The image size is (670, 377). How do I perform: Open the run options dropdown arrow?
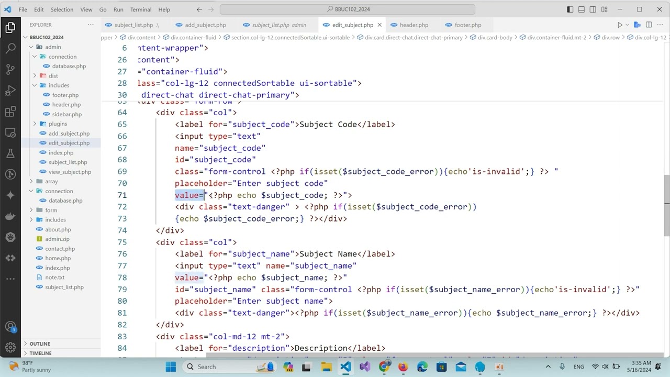pos(627,25)
